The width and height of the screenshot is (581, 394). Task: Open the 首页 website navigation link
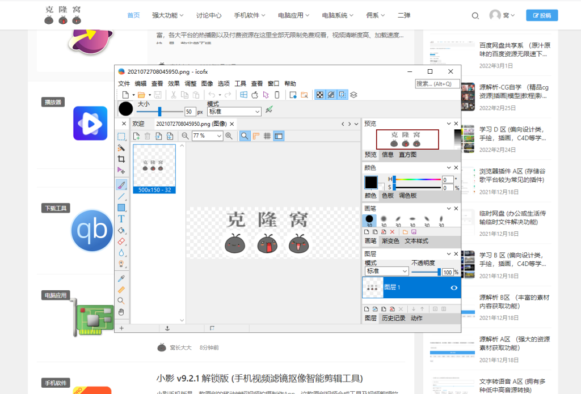133,15
